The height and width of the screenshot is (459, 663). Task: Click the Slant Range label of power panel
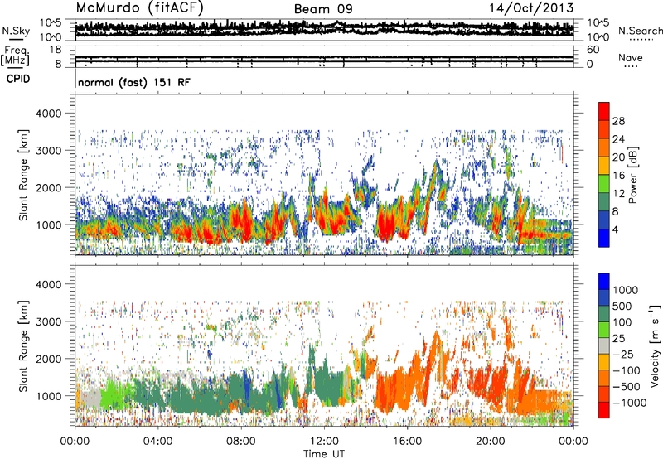(23, 175)
